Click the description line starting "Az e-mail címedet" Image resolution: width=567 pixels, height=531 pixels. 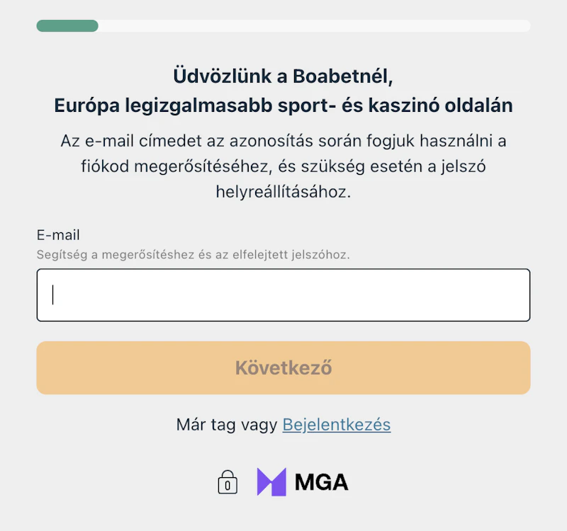[x=283, y=140]
